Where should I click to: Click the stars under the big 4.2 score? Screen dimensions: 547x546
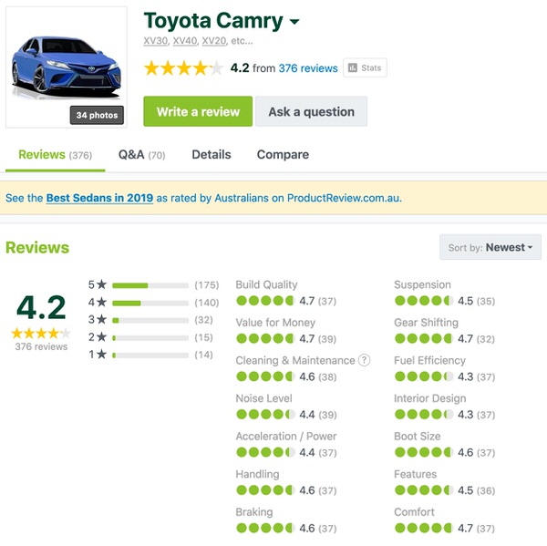click(41, 334)
